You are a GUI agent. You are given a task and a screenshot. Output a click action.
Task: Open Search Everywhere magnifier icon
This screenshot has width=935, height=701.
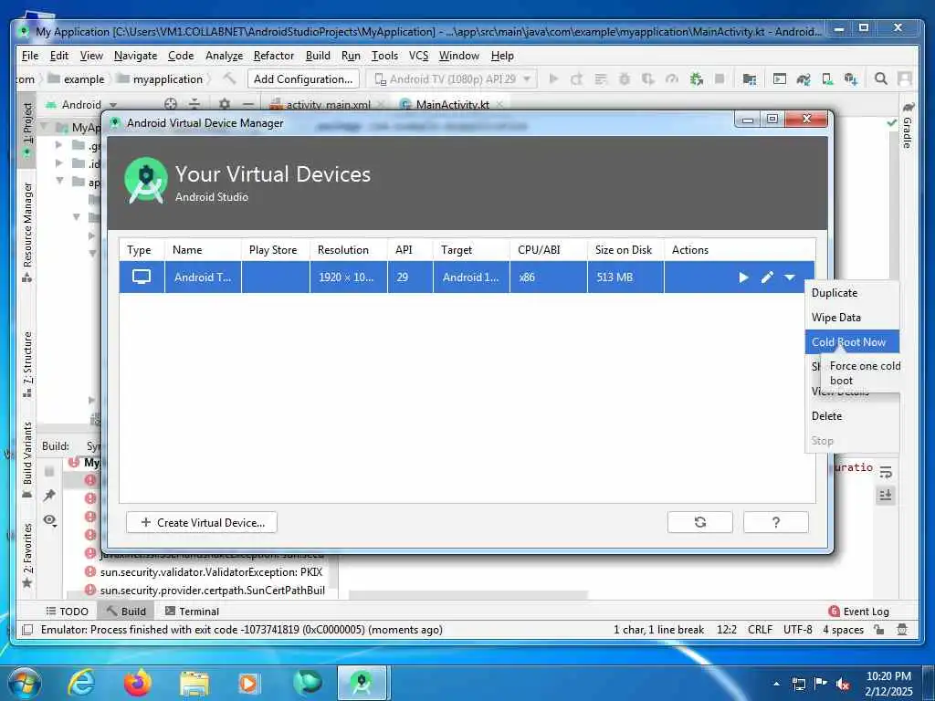coord(881,78)
